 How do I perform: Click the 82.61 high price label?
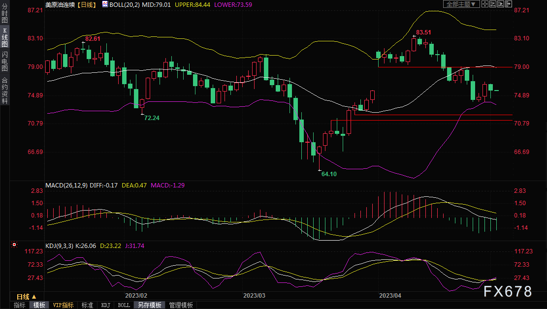point(93,39)
